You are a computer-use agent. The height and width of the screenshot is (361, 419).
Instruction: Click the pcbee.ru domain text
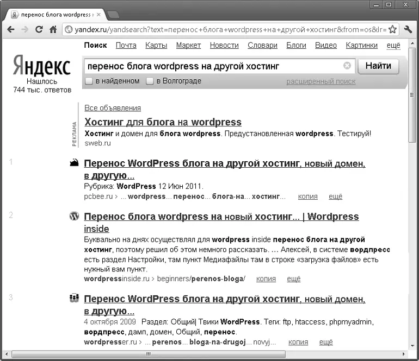(98, 197)
